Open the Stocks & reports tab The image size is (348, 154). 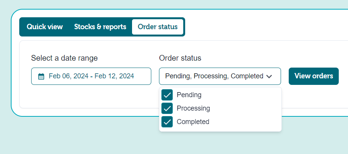[x=100, y=27]
